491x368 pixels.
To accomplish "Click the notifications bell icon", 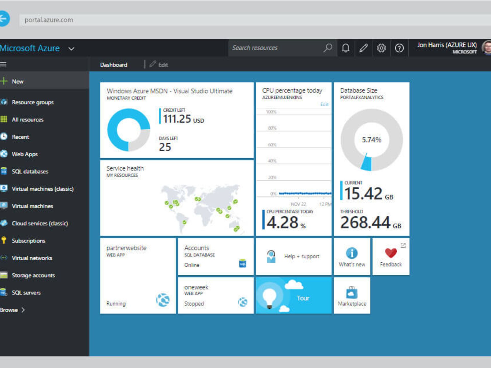I will [346, 48].
